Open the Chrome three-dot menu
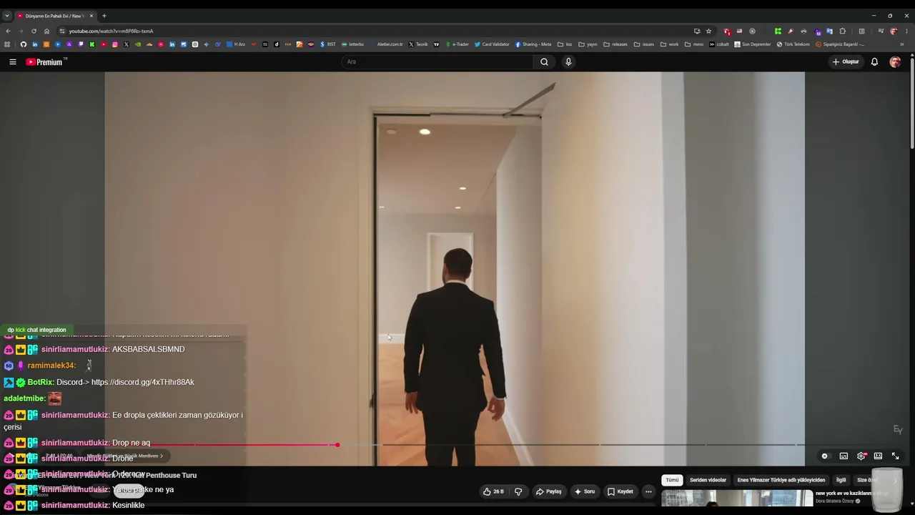Image resolution: width=915 pixels, height=515 pixels. tap(906, 31)
